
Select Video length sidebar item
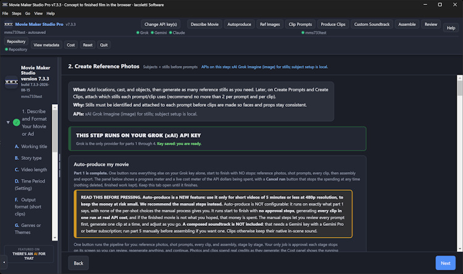point(31,170)
